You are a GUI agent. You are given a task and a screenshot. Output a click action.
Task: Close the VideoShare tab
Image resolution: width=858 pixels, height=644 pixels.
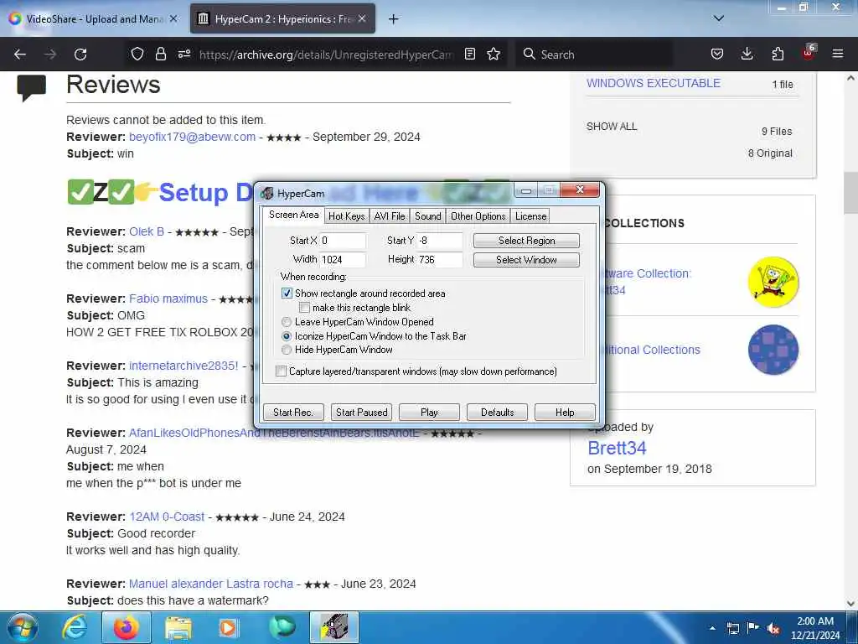pos(173,18)
